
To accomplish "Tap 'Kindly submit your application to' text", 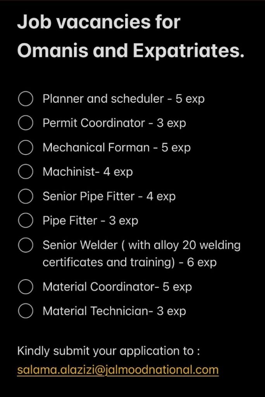I will 108,351.
